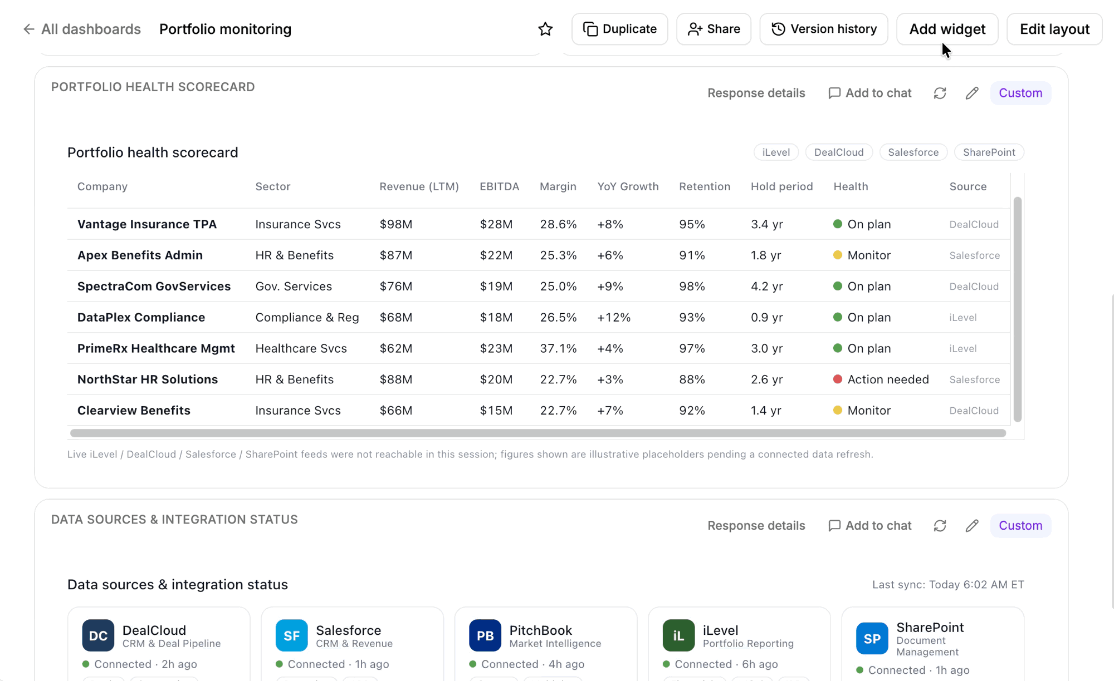Open Version history
This screenshot has width=1114, height=681.
824,29
